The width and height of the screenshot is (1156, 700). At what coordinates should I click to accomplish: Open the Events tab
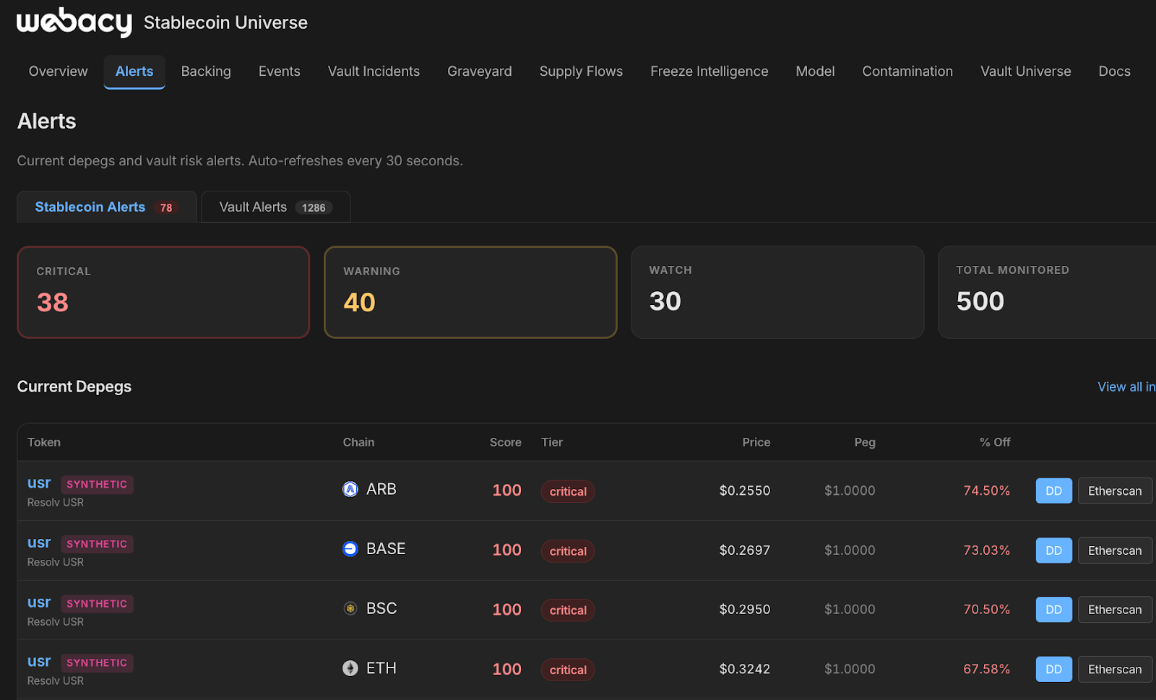coord(280,72)
